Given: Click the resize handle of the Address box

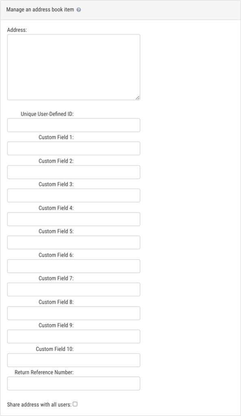Looking at the screenshot, I should 138,97.
